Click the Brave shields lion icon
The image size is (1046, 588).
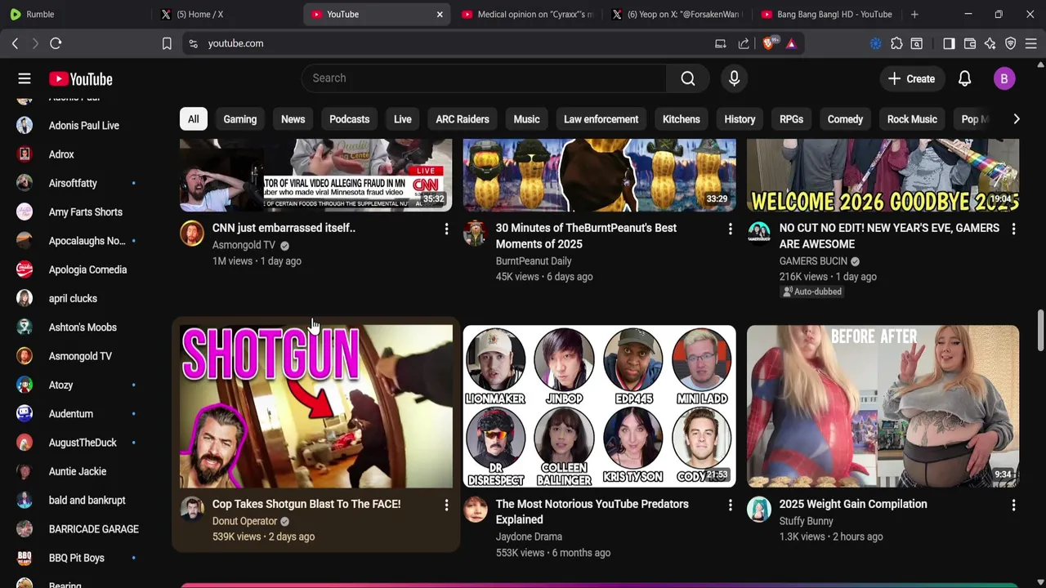click(768, 43)
